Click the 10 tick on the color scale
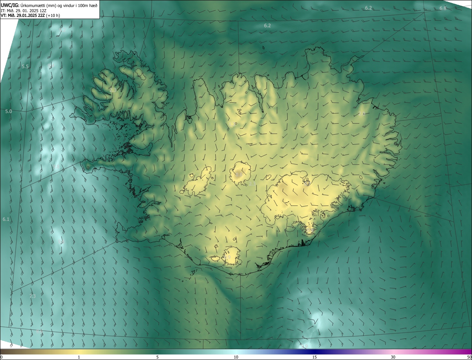This screenshot has height=360, width=472. [x=236, y=357]
